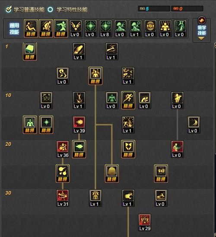Click the 通用技能 category label
Image resolution: width=216 pixels, height=237 pixels.
pos(14,29)
